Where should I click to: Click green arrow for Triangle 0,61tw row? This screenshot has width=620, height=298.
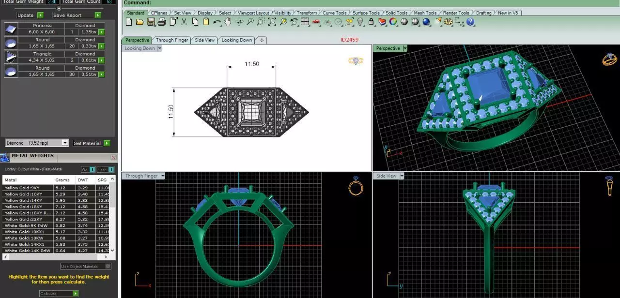click(101, 60)
